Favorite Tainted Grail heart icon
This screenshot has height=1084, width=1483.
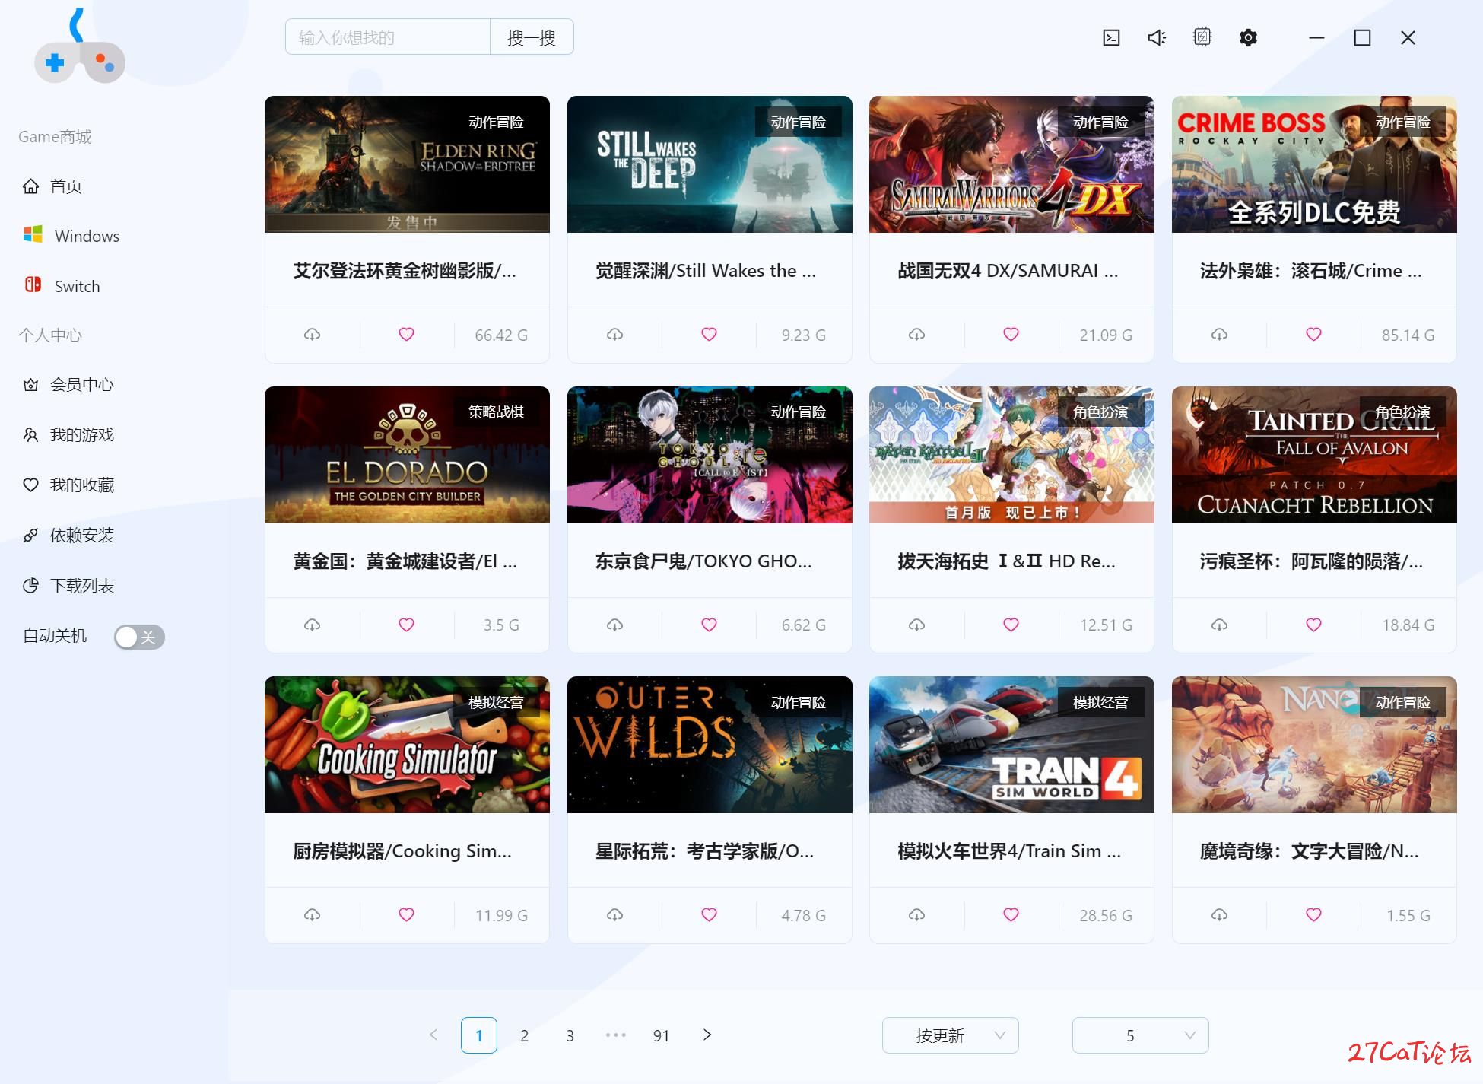[1313, 625]
